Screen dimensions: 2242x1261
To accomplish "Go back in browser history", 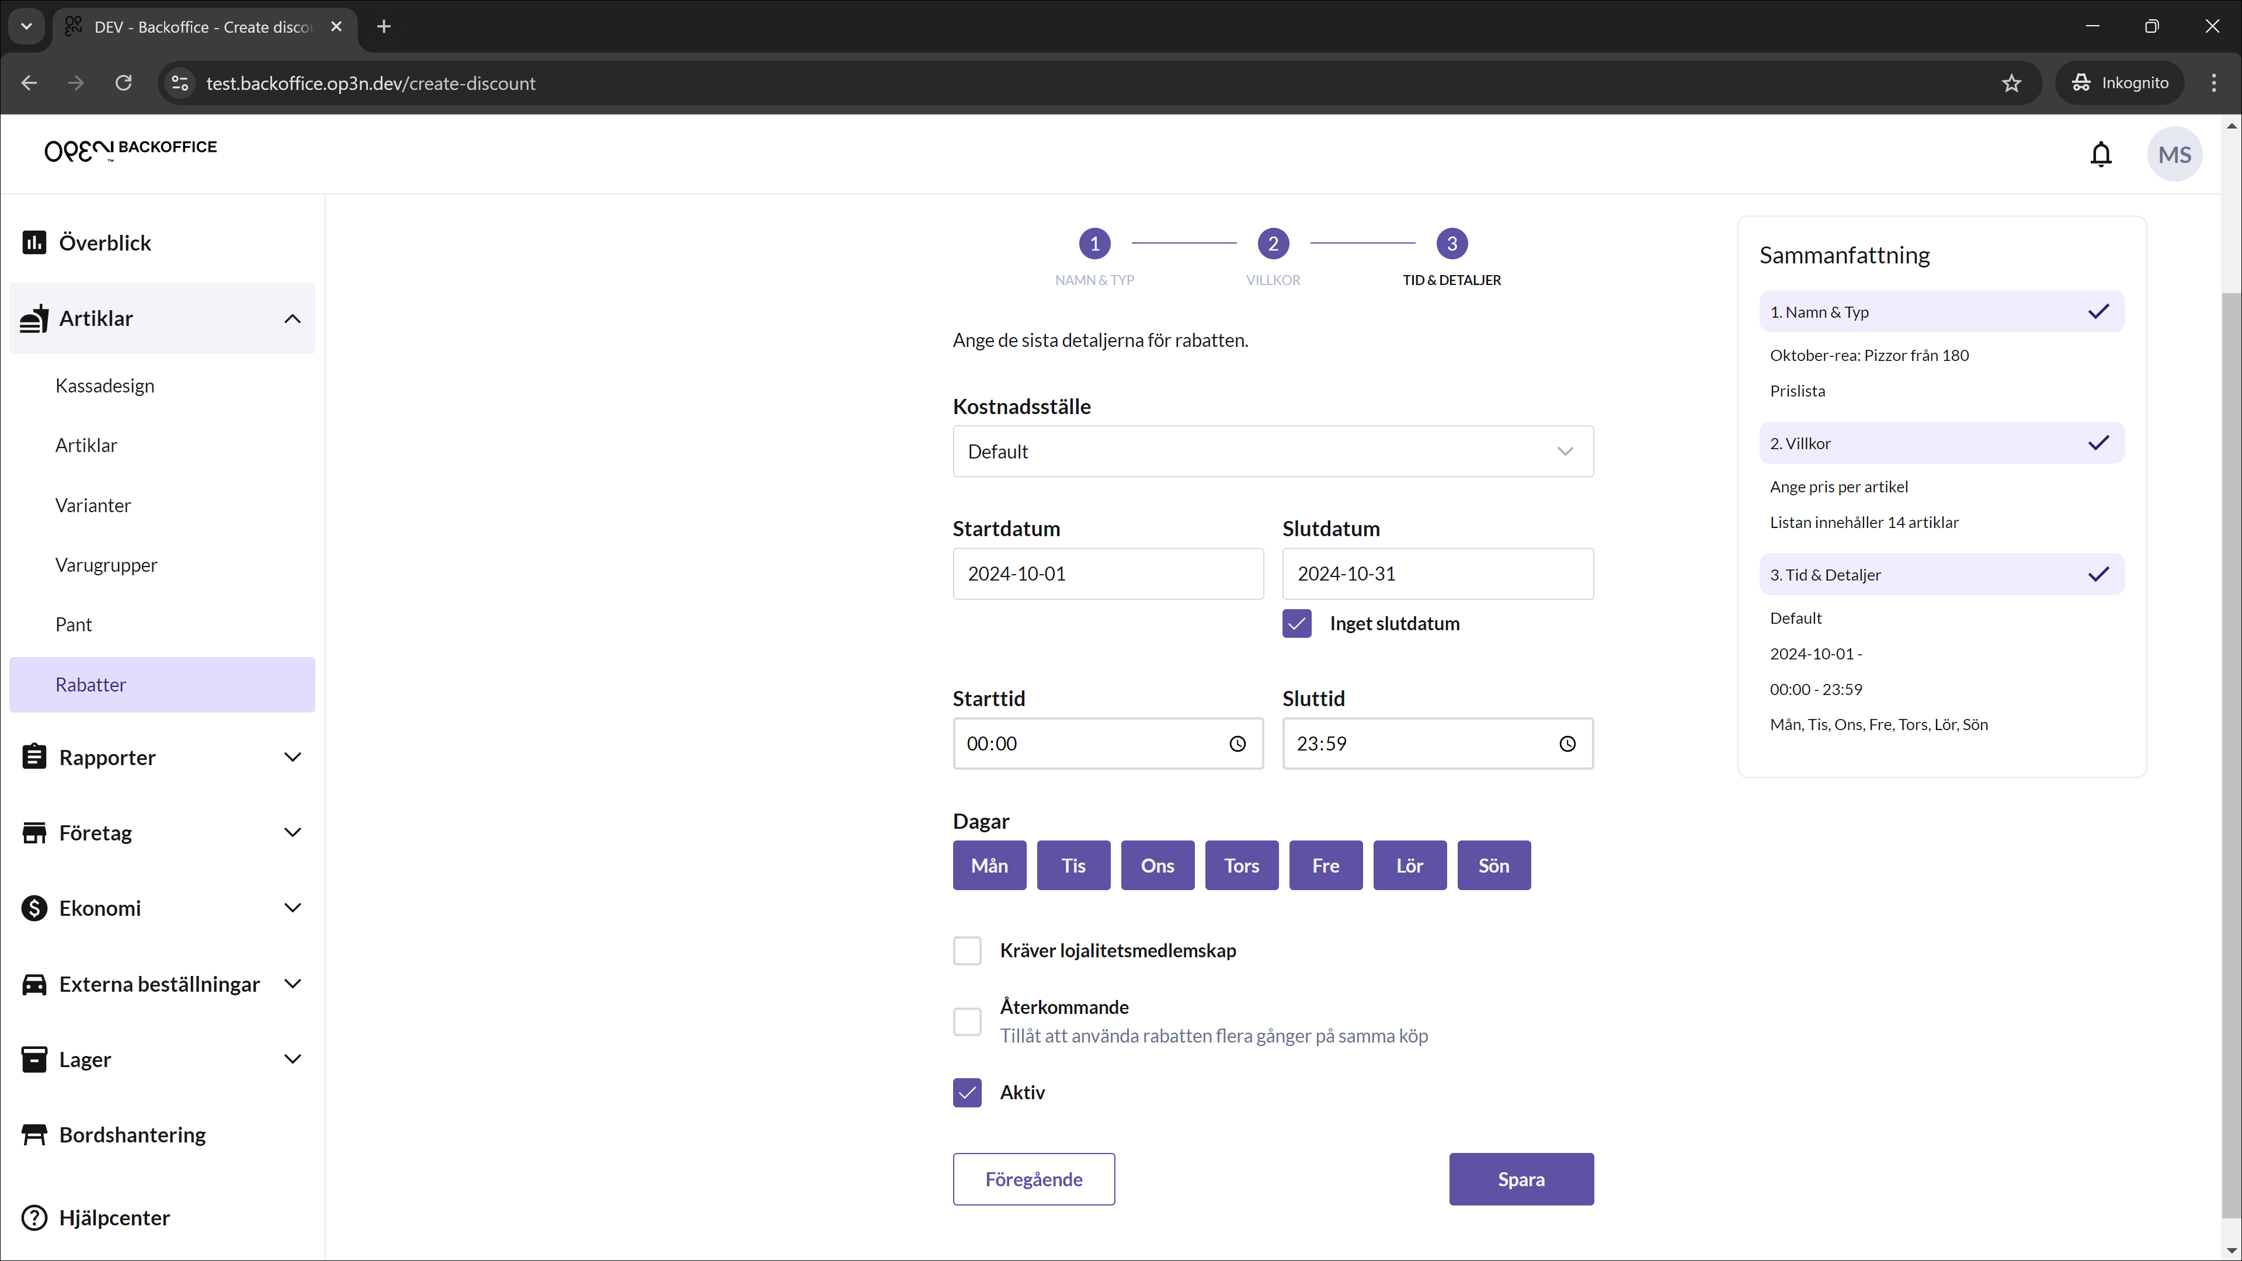I will 29,83.
